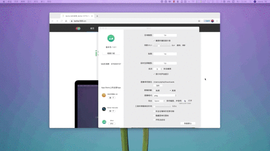270x151 pixels.
Task: Click 看一下 under the orange app
Action: (x=112, y=98)
